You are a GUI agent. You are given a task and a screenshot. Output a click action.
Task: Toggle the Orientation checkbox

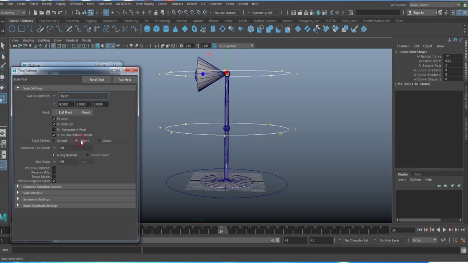[x=54, y=124]
